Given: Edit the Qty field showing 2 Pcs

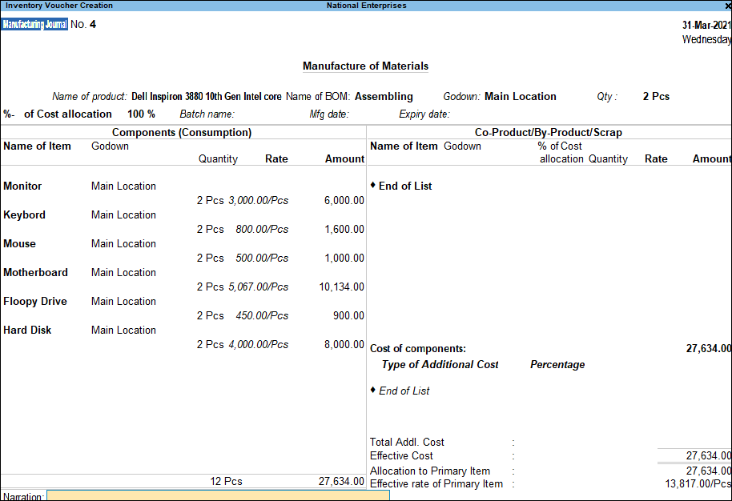Looking at the screenshot, I should 654,96.
